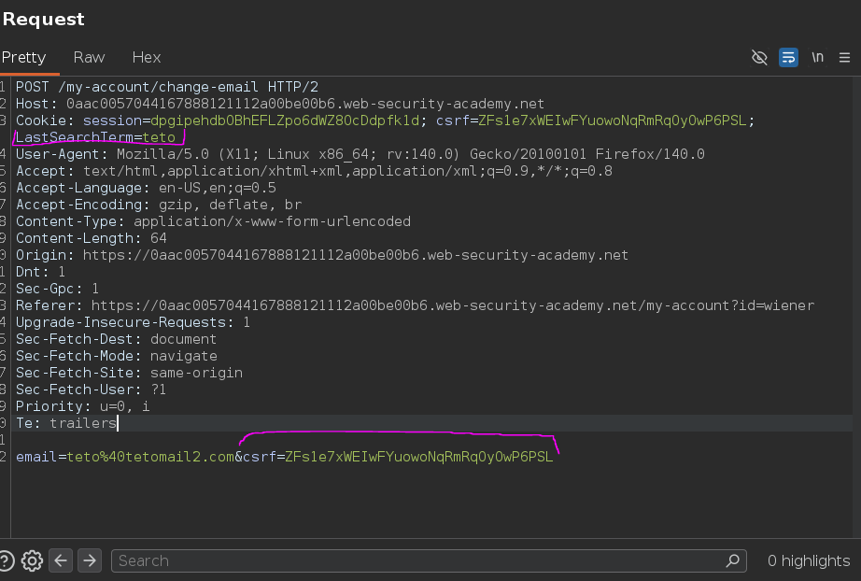Click the 'Te: trailers' line
This screenshot has width=861, height=581.
pyautogui.click(x=66, y=423)
